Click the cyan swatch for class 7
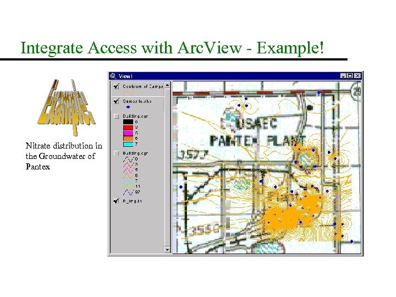The width and height of the screenshot is (396, 297). (128, 145)
